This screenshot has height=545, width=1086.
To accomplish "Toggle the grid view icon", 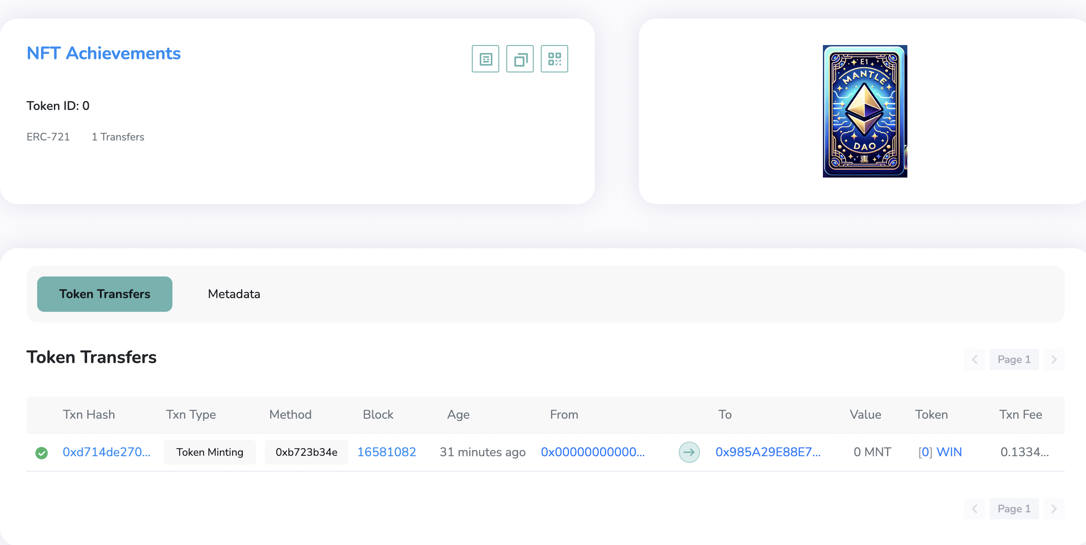I will click(554, 58).
